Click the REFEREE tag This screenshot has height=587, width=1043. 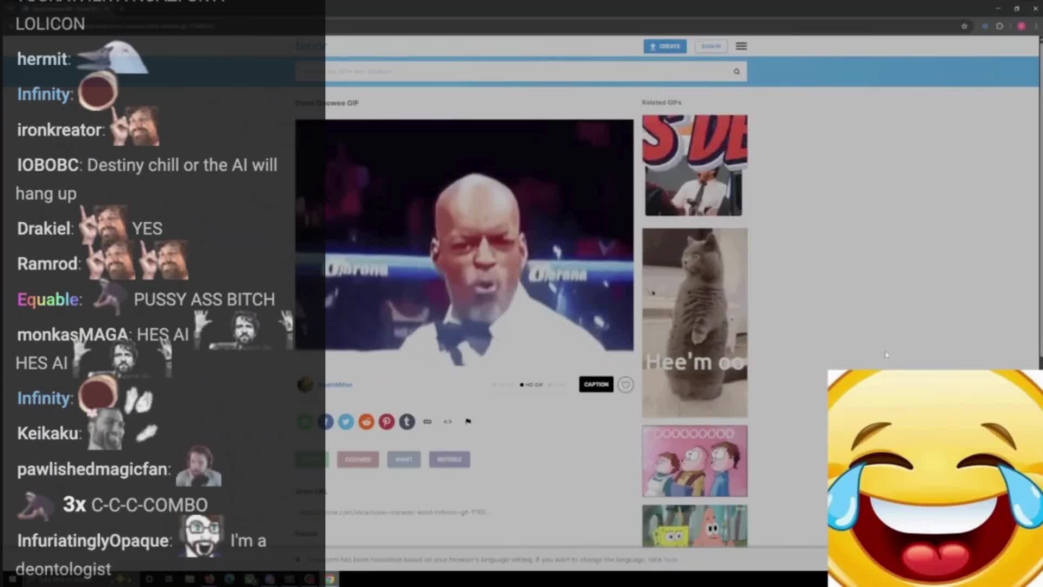pyautogui.click(x=449, y=459)
